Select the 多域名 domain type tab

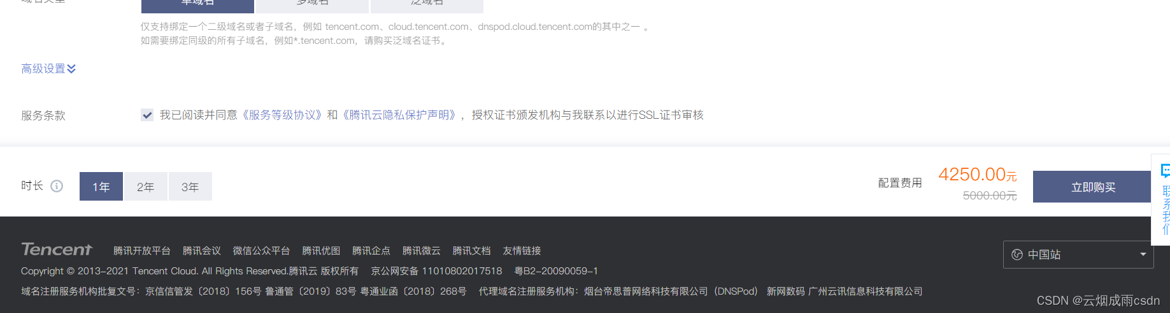312,5
